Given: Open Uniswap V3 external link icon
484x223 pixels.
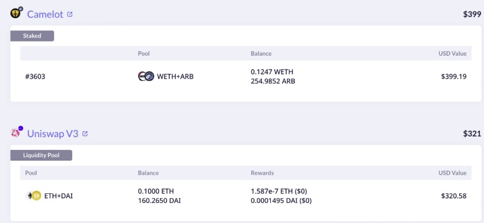Looking at the screenshot, I should pos(85,134).
